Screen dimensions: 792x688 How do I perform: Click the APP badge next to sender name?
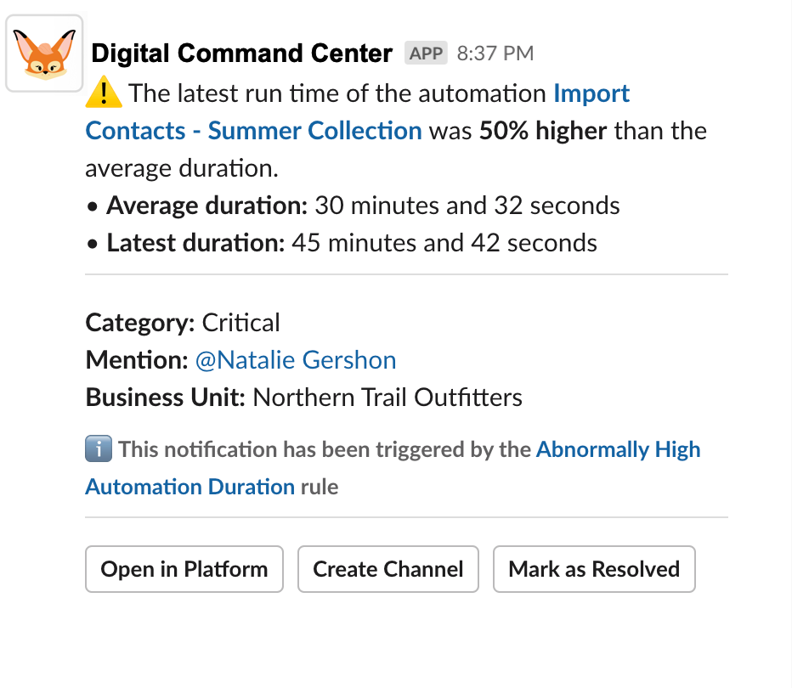tap(426, 54)
